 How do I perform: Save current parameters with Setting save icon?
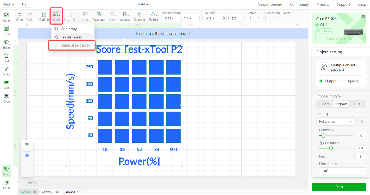(x=361, y=121)
